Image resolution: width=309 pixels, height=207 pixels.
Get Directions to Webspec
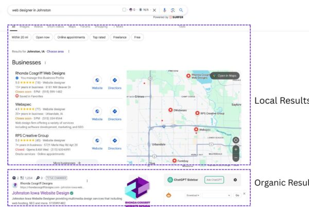coord(114,114)
